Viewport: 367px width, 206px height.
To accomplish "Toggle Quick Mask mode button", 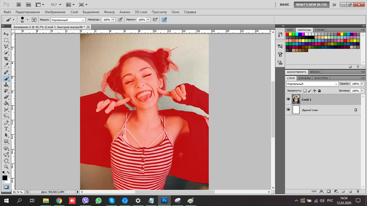I will coord(6,187).
